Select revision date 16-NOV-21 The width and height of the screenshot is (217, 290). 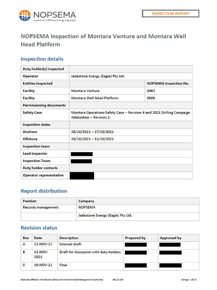43,265
